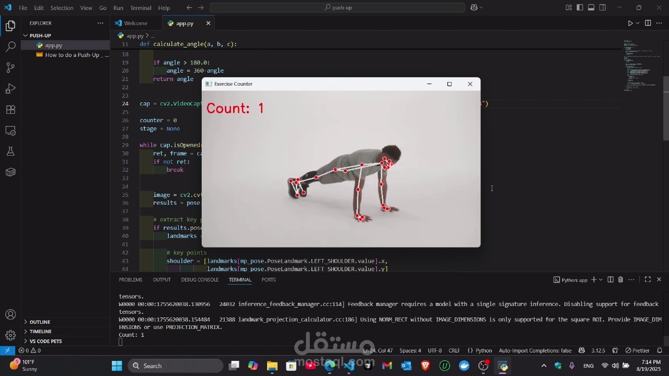Show hidden icons in the system tray

point(544,366)
